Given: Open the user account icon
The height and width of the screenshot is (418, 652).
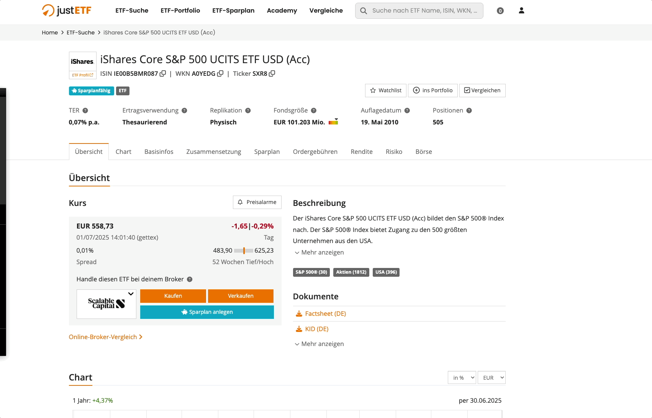Looking at the screenshot, I should coord(521,10).
